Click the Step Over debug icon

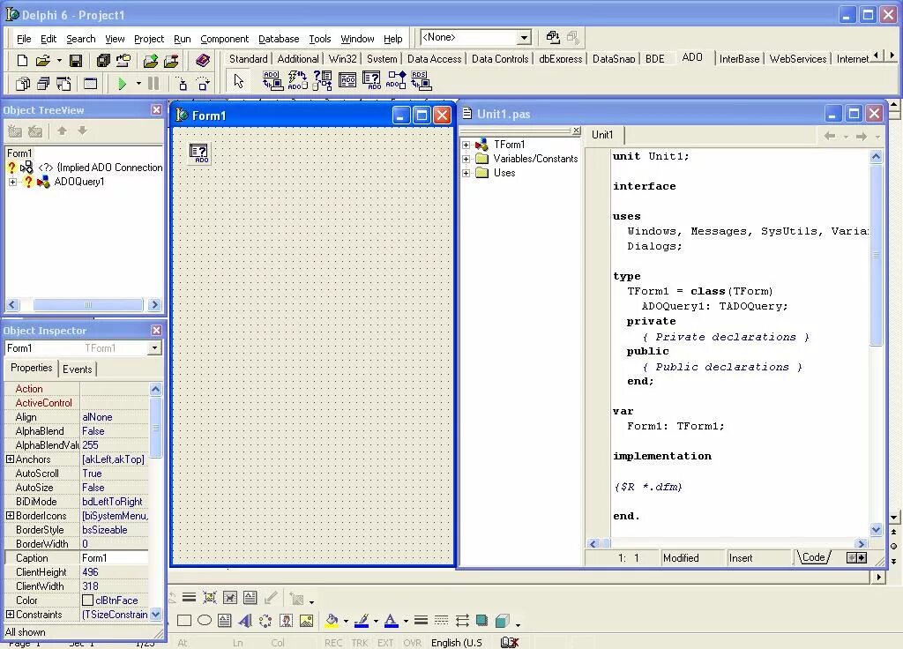click(x=203, y=84)
